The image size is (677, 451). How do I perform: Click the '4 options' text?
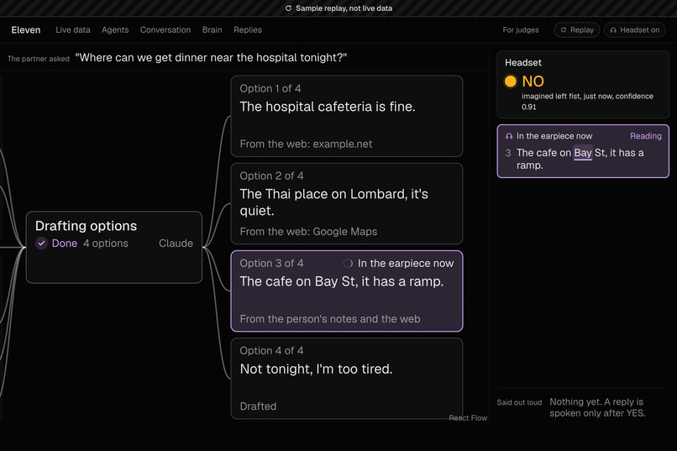click(x=106, y=244)
